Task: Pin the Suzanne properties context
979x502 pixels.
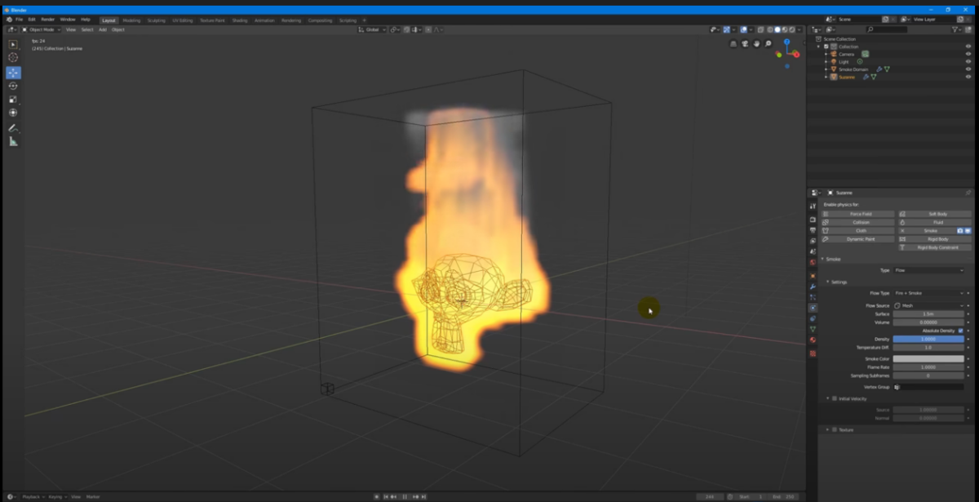Action: [x=968, y=193]
